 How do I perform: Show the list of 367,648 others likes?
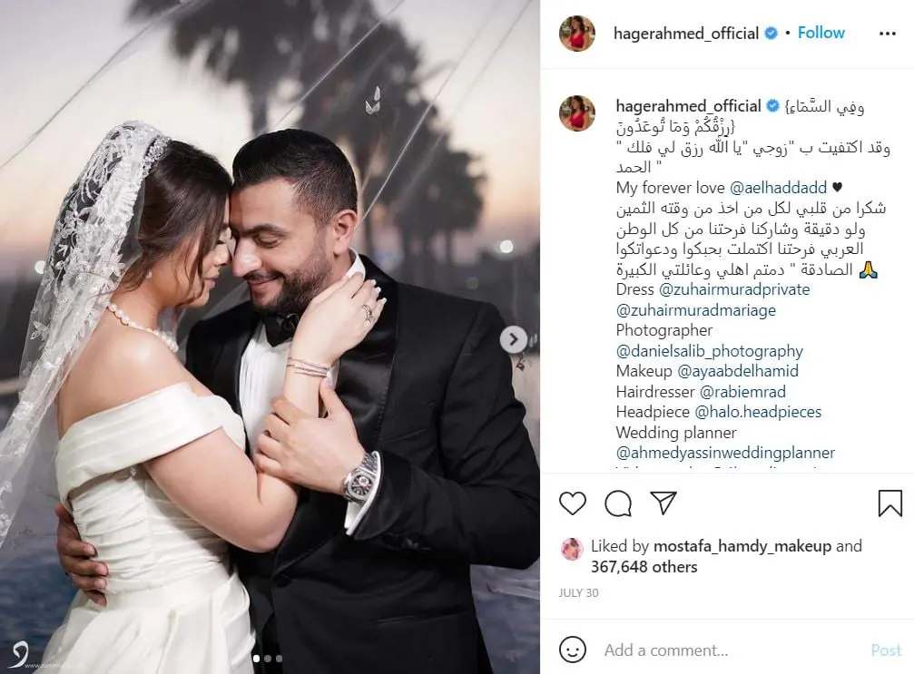pyautogui.click(x=644, y=567)
